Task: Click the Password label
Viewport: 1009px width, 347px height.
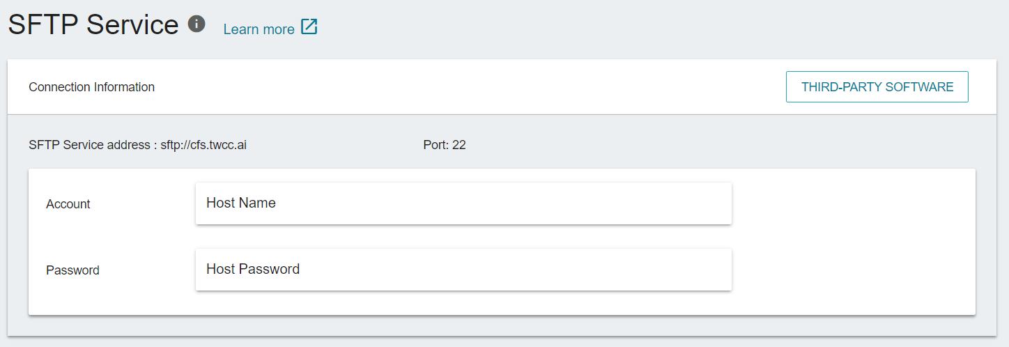Action: pyautogui.click(x=72, y=270)
